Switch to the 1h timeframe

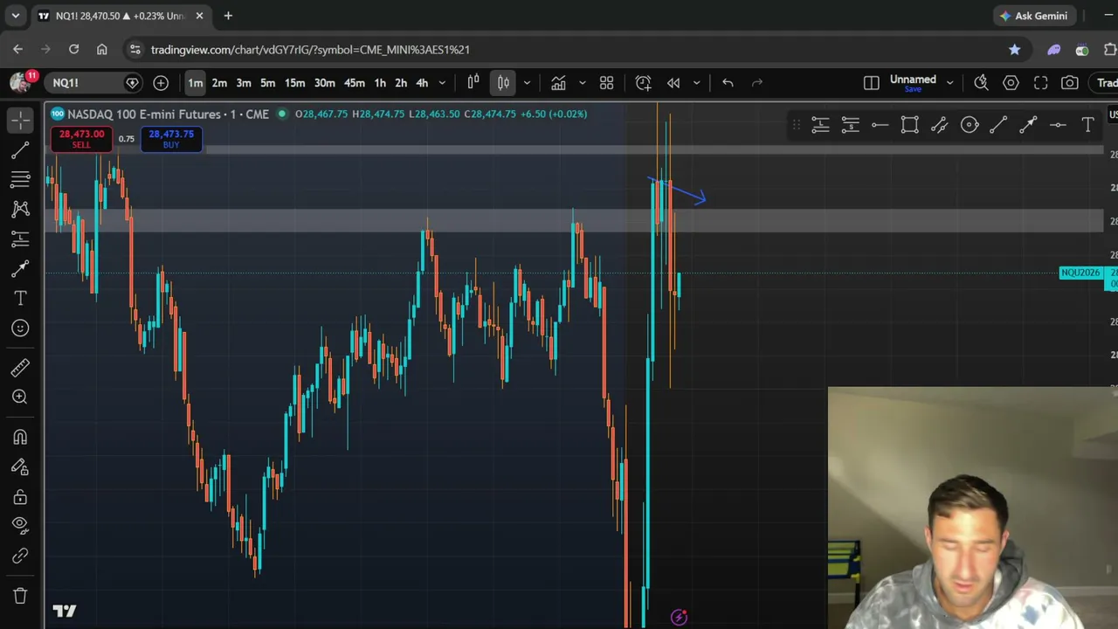pyautogui.click(x=380, y=83)
